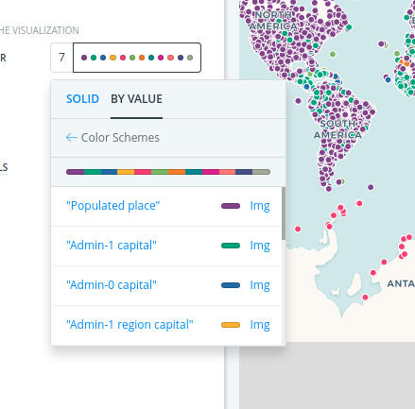Click the number 7 field
This screenshot has width=415, height=409.
pos(61,58)
